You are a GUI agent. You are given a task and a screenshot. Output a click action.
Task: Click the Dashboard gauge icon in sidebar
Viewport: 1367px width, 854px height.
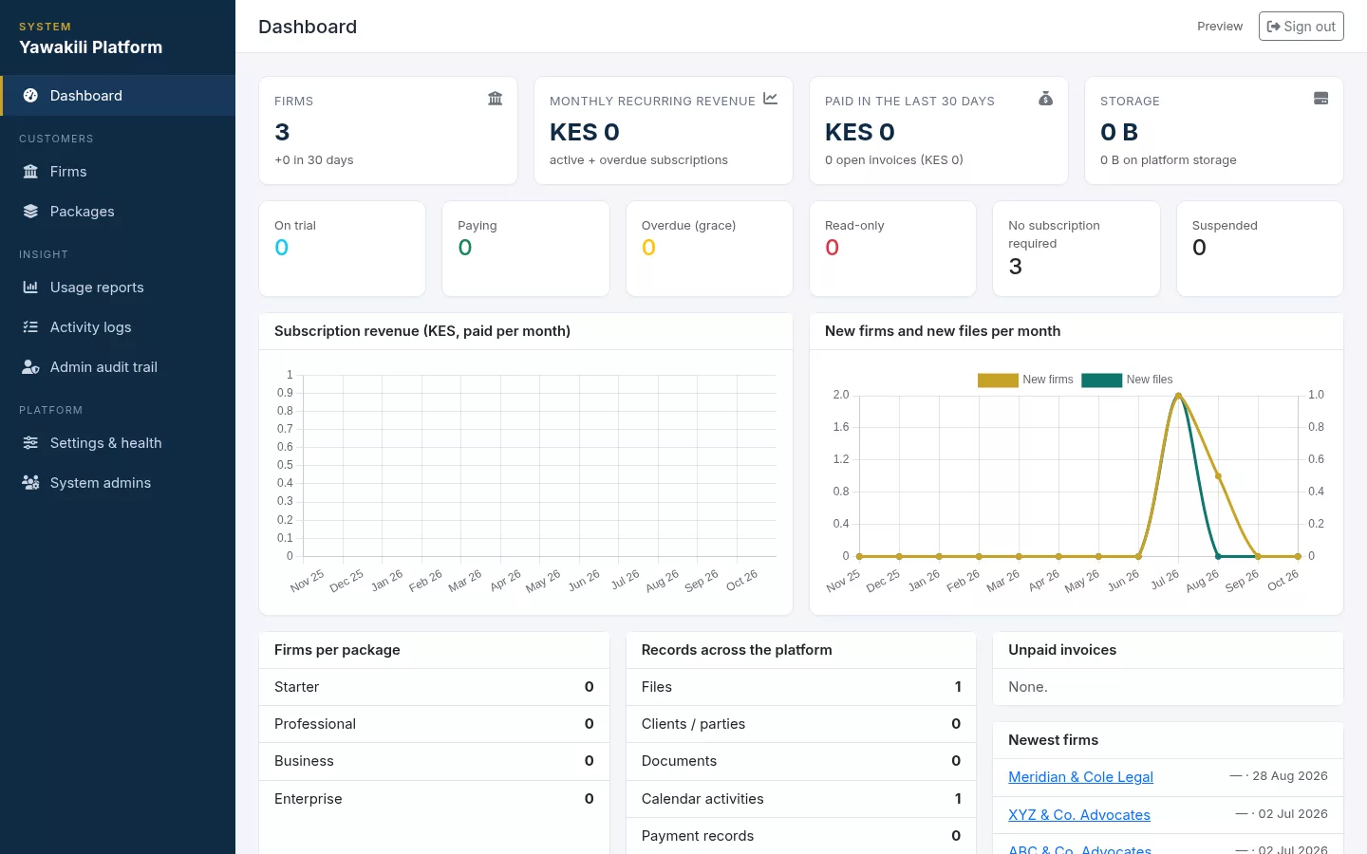(30, 96)
